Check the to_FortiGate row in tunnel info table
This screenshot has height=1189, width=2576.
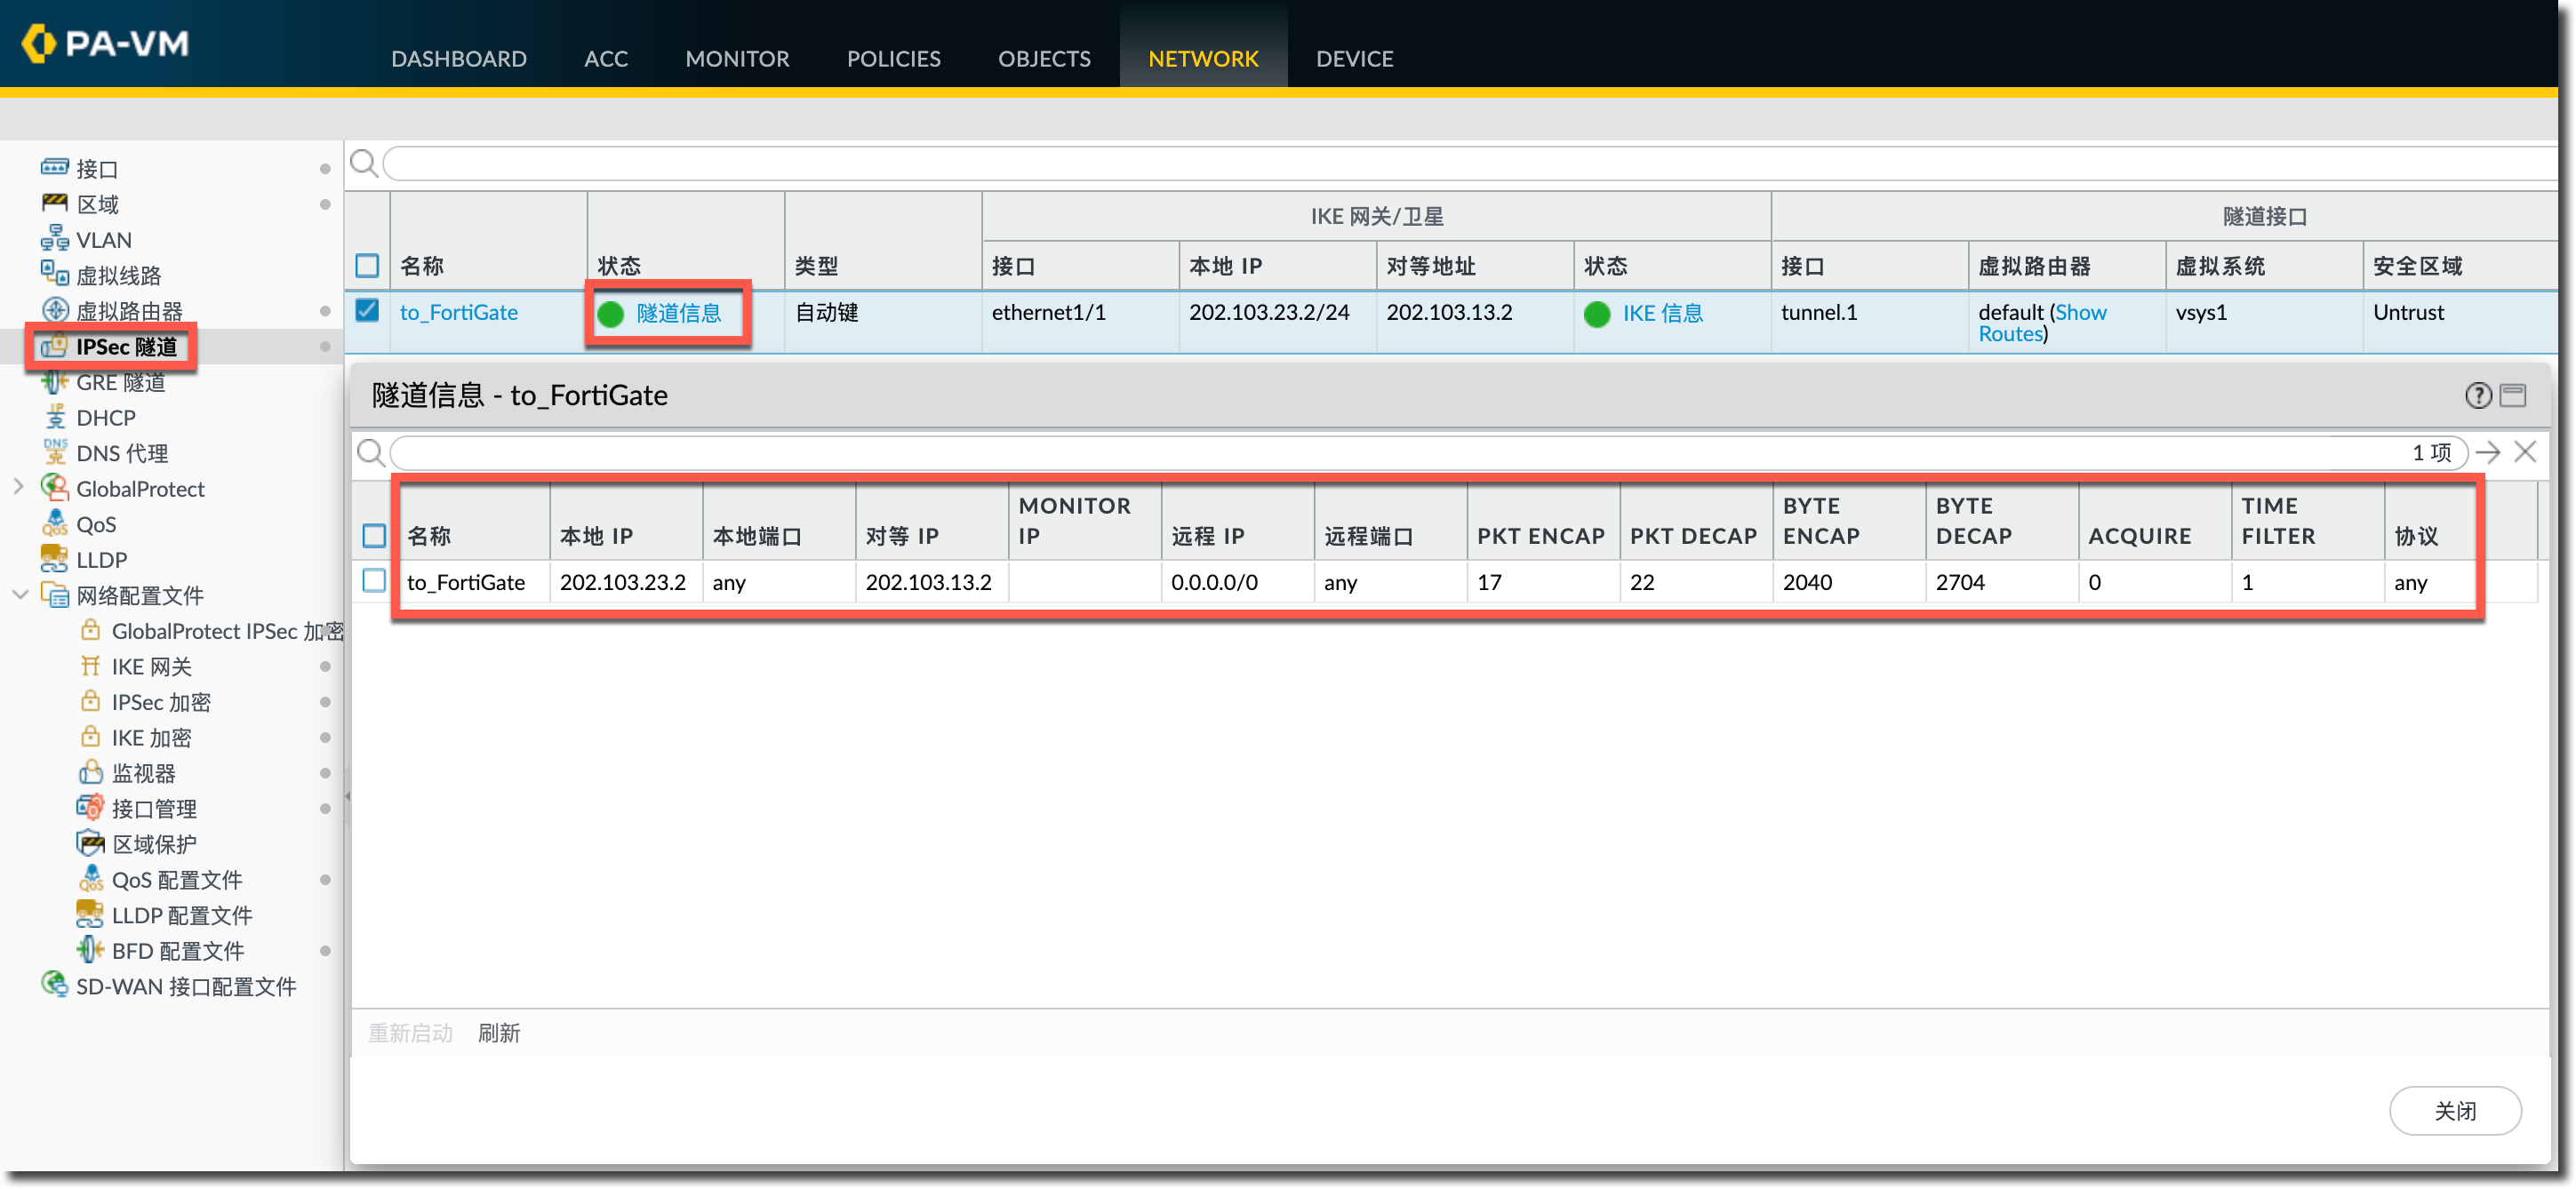tap(374, 581)
